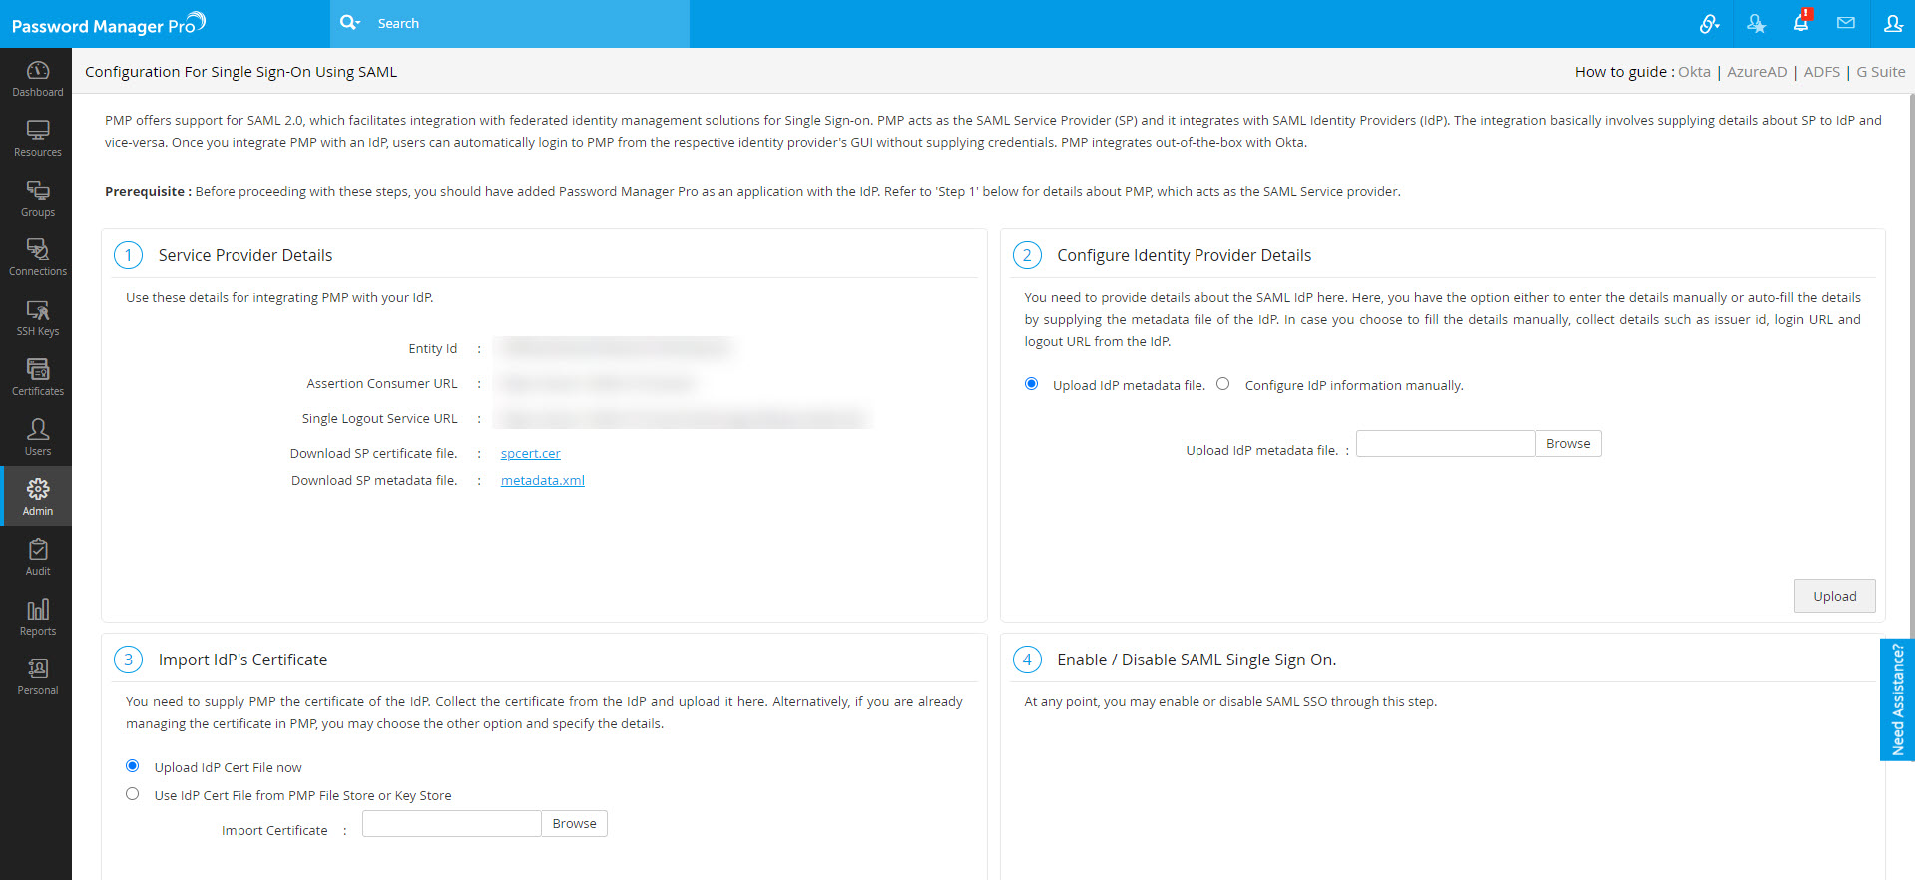The width and height of the screenshot is (1915, 880).
Task: Select 'Upload IdP metadata file' radio option
Action: click(x=1031, y=384)
